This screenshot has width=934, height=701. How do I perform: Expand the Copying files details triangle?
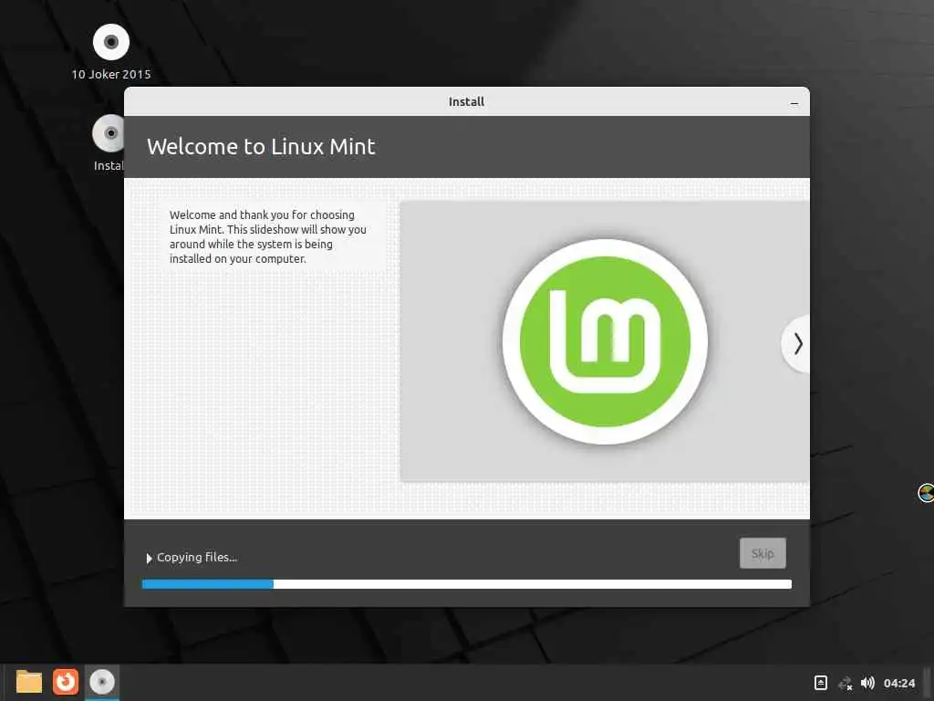point(149,558)
